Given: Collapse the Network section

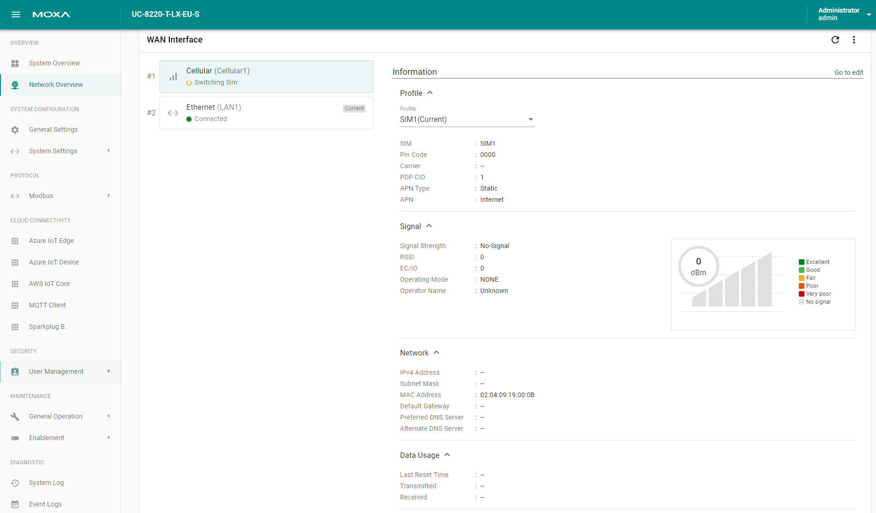Looking at the screenshot, I should pyautogui.click(x=436, y=352).
